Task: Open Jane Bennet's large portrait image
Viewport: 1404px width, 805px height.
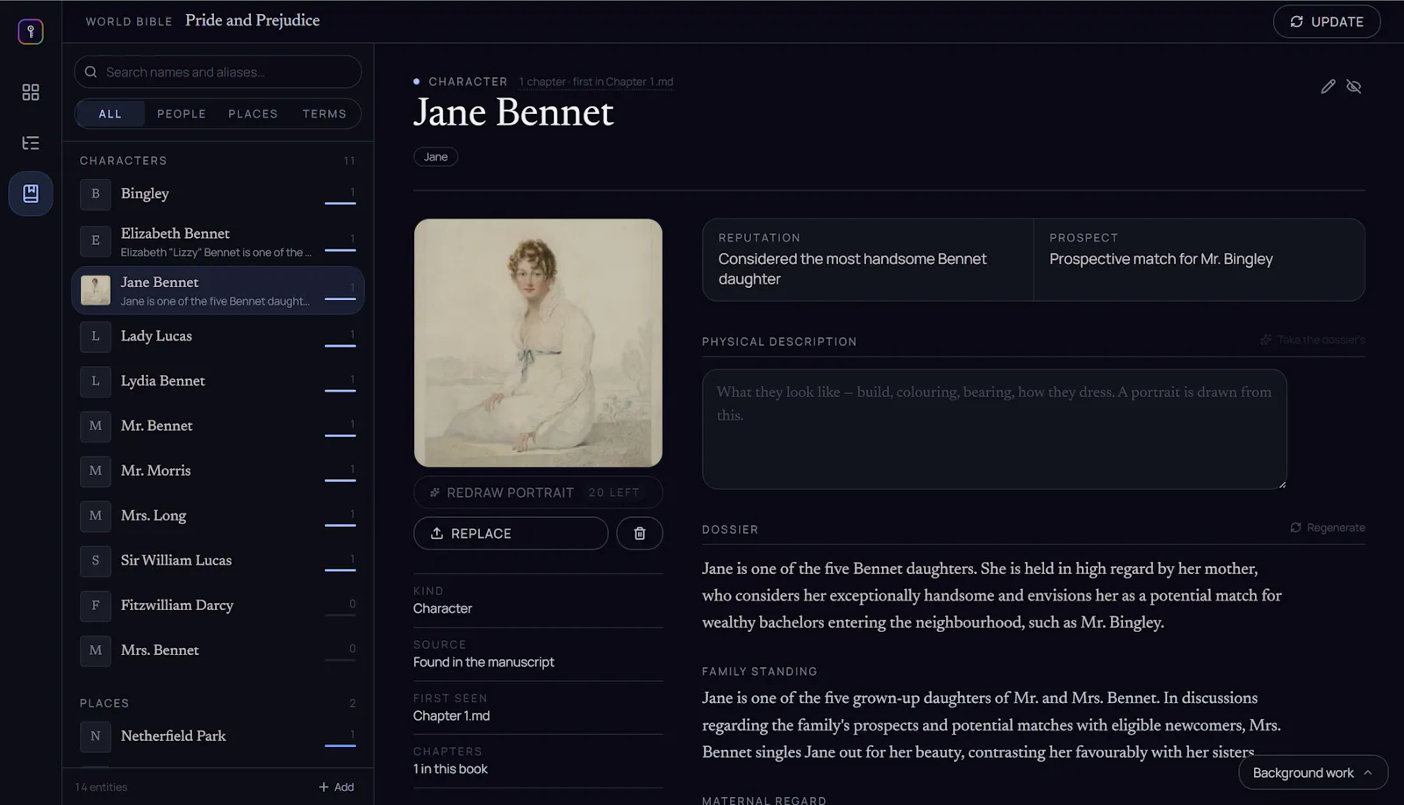Action: click(x=538, y=343)
